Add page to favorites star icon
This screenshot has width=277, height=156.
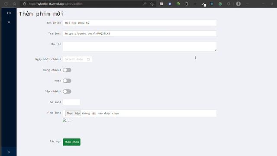pos(152,4)
